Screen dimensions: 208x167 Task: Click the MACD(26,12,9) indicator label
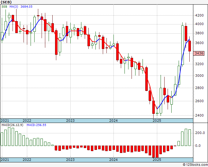pos(12,125)
